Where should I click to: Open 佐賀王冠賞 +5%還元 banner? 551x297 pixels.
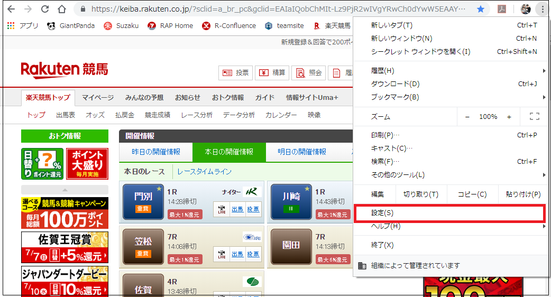[65, 247]
